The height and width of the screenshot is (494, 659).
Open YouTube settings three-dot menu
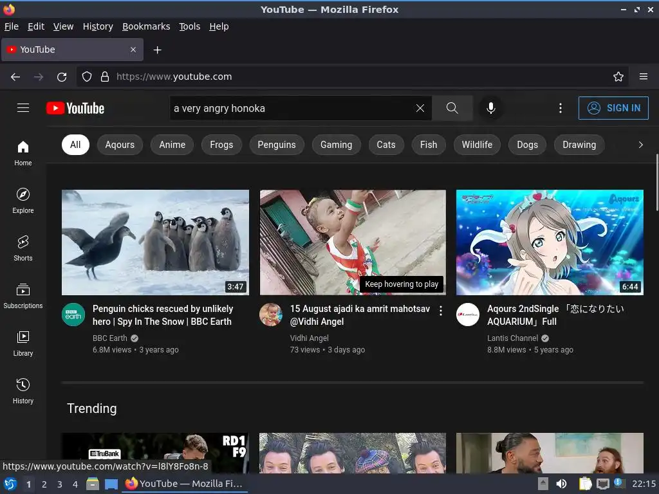coord(561,108)
